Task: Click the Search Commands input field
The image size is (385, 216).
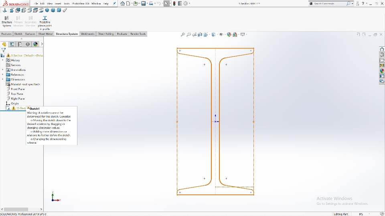Action: click(x=329, y=4)
